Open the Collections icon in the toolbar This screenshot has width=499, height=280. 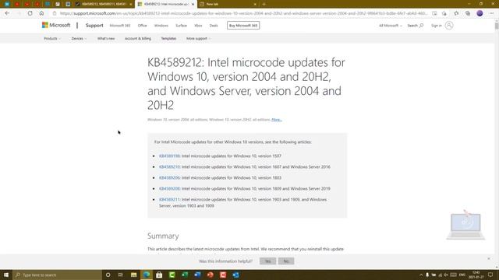coord(468,13)
